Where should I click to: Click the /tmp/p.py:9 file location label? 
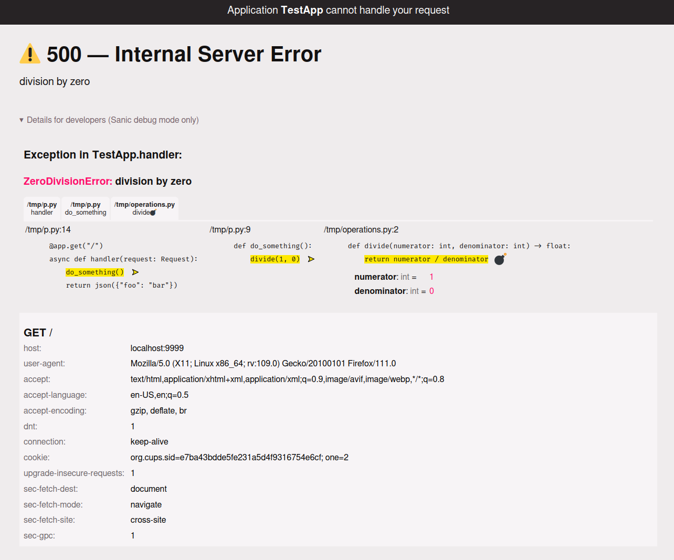(230, 230)
